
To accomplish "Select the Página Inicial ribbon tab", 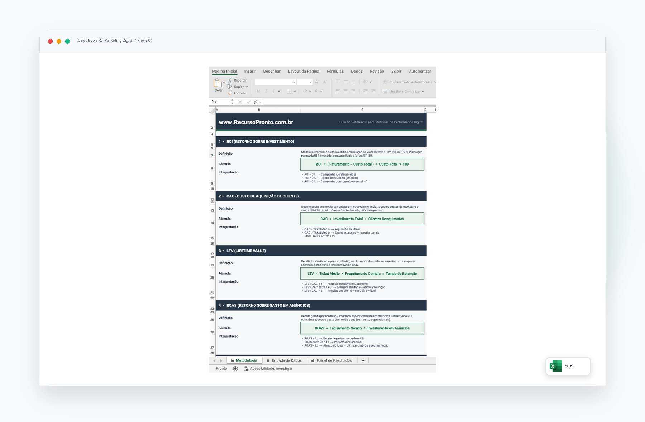I will tap(225, 71).
